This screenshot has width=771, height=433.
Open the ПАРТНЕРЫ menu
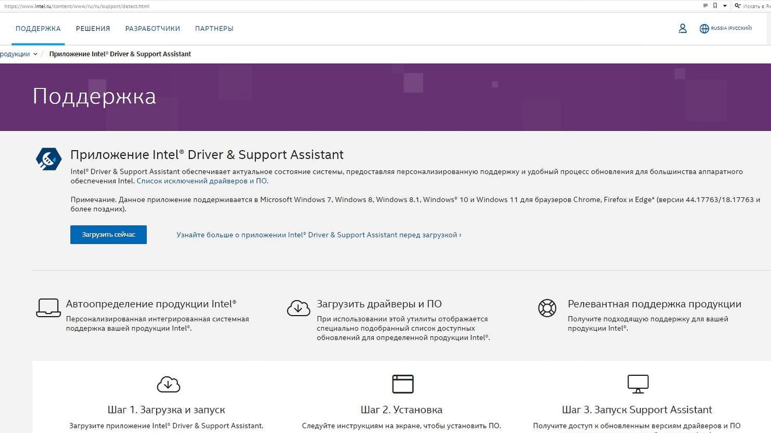(x=214, y=28)
